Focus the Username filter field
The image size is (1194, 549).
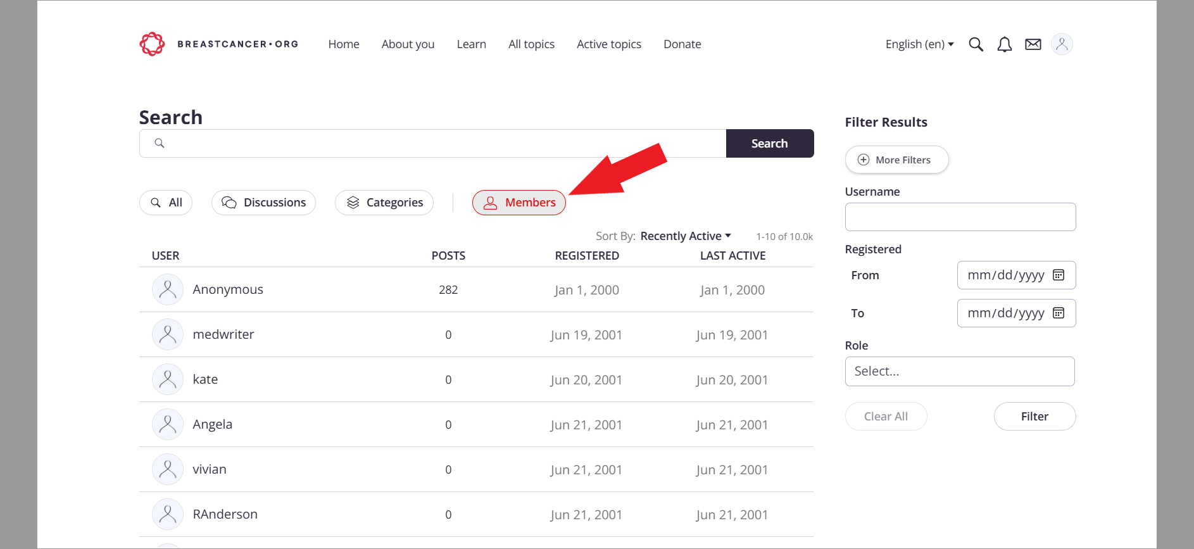tap(960, 217)
